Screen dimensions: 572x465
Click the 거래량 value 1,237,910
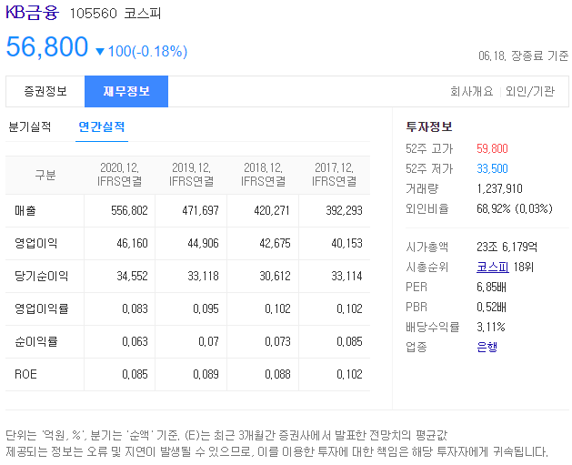(x=500, y=188)
